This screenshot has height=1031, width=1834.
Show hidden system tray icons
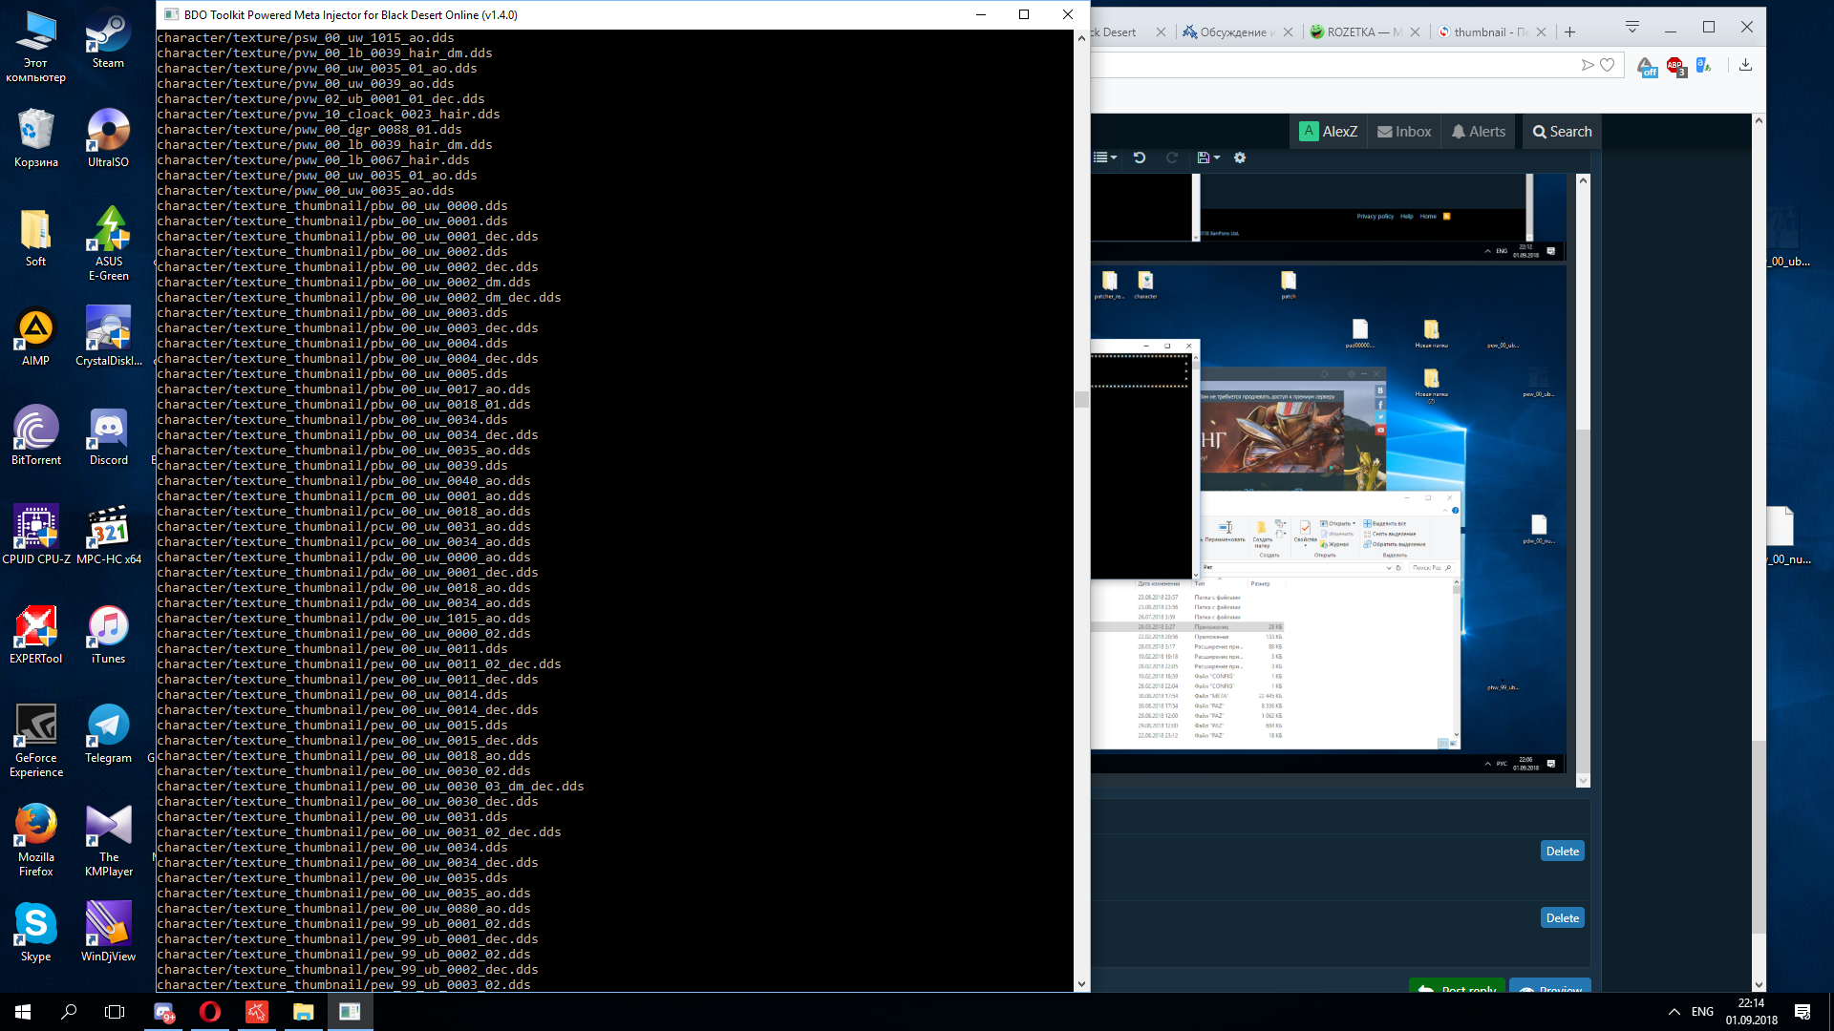[1674, 1012]
